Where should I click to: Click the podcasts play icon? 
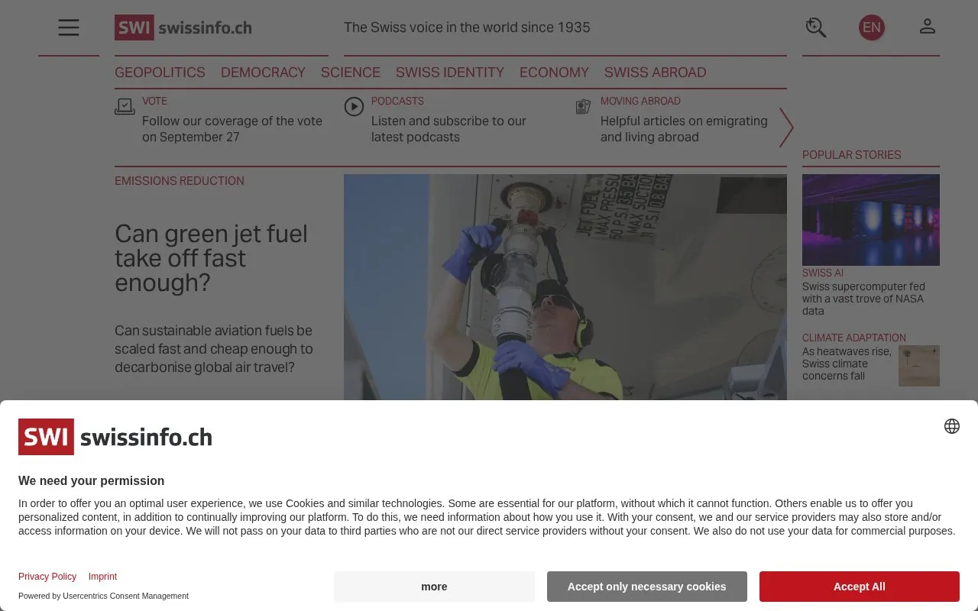coord(354,106)
